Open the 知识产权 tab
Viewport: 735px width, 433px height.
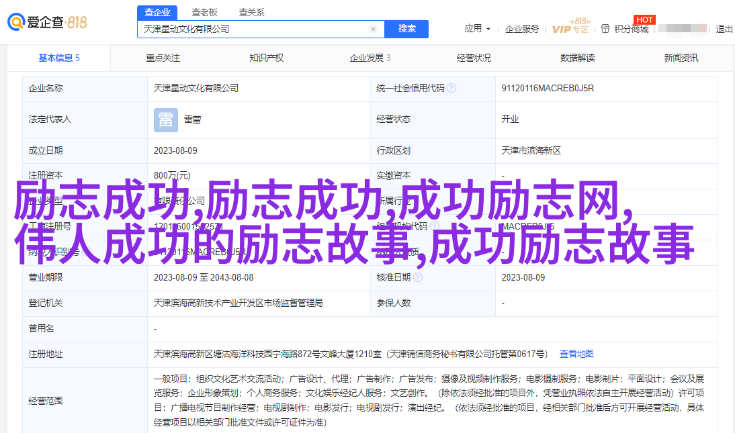click(x=266, y=58)
